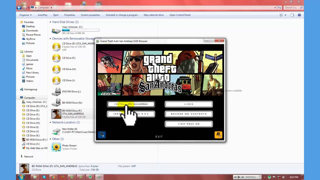Select BD-ROM Drive (P:) GTA_SAN_ANDREAS thumbnail
The image size is (320, 180).
tap(56, 114)
